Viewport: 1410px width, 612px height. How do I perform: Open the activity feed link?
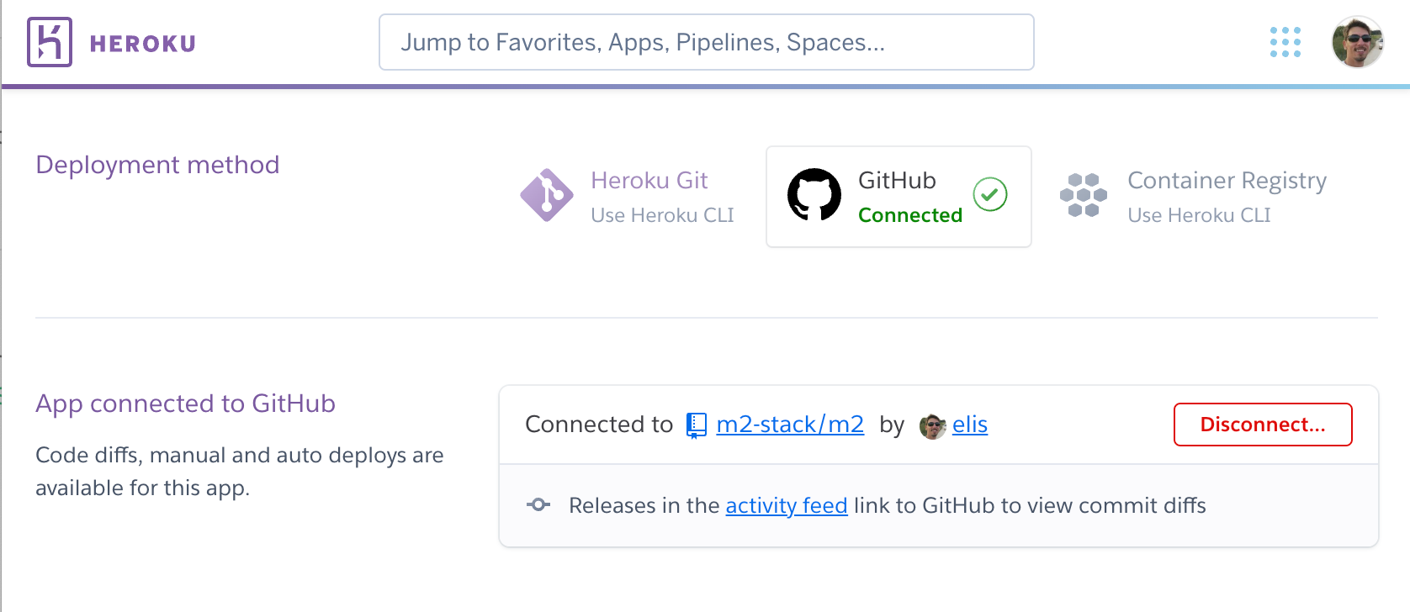[786, 505]
